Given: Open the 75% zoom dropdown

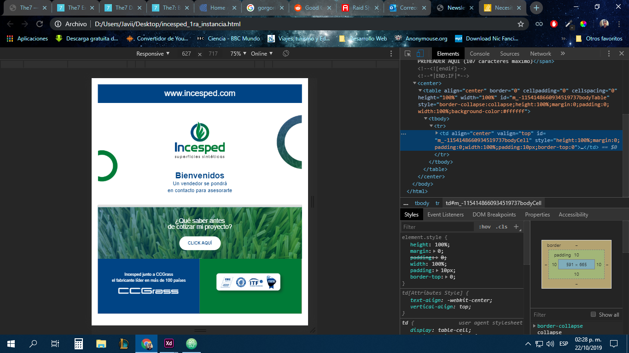Looking at the screenshot, I should (x=238, y=54).
